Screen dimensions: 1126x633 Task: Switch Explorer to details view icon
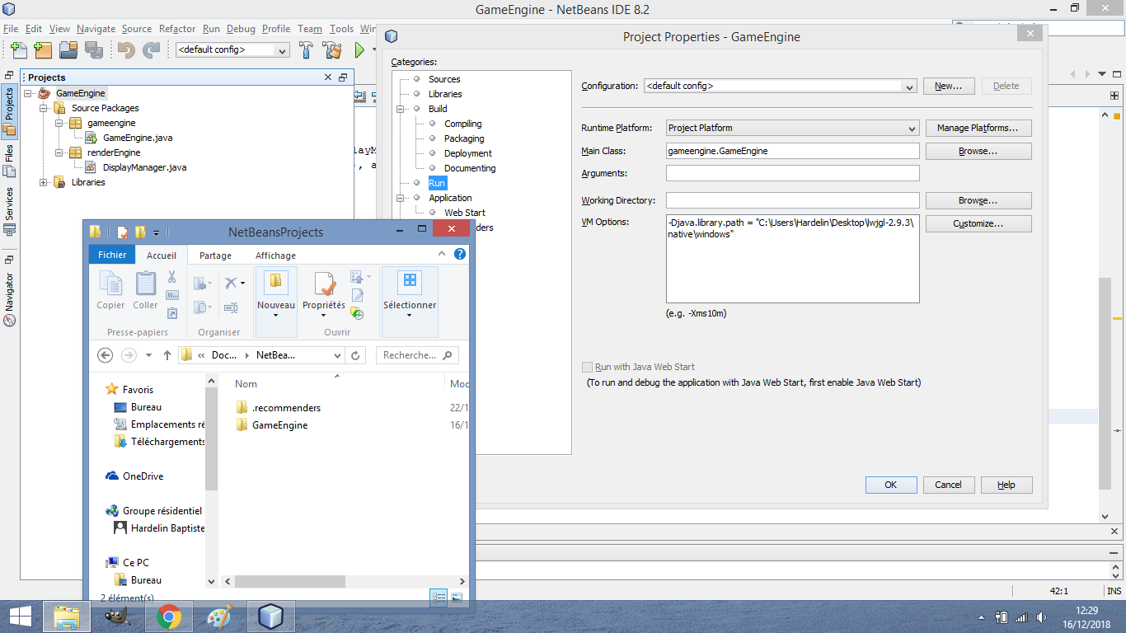(439, 598)
